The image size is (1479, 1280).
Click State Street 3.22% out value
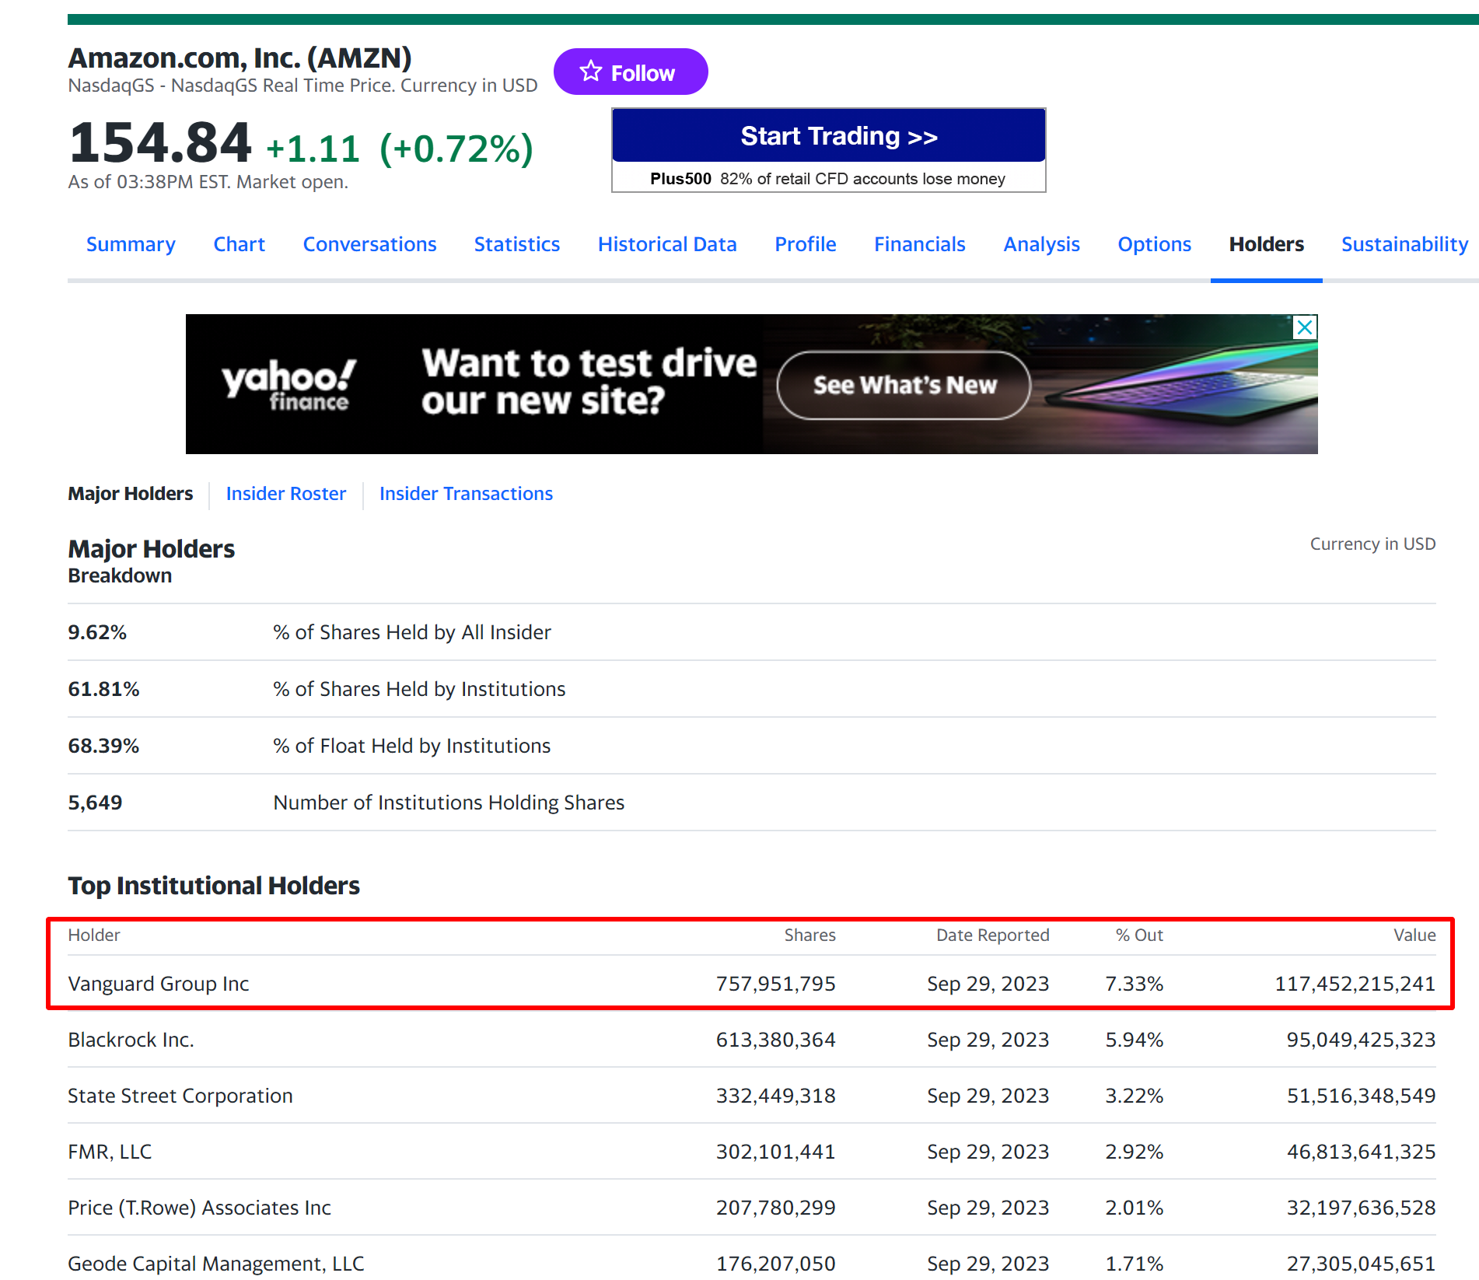(1134, 1096)
